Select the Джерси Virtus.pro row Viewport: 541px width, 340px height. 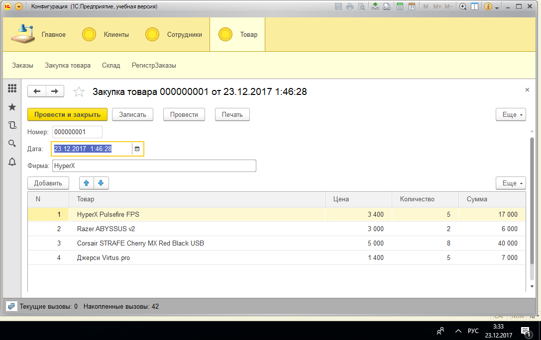(x=277, y=257)
